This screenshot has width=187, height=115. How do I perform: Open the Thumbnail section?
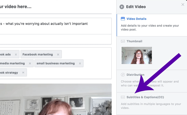(134, 41)
